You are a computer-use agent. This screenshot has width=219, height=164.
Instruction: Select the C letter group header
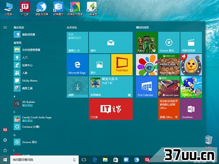point(14,112)
